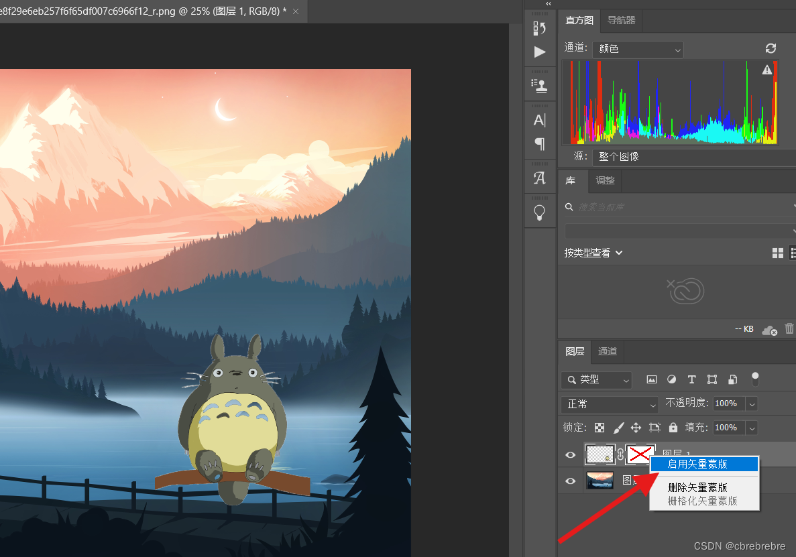Switch to the 图层 layers tab
This screenshot has width=796, height=557.
(x=575, y=351)
